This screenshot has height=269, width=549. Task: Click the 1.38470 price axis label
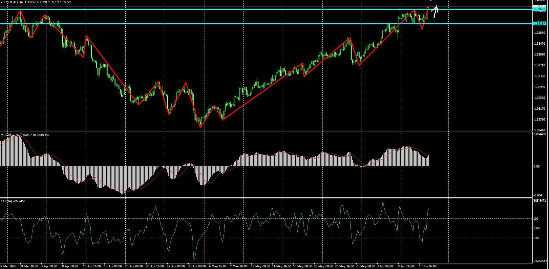[x=539, y=44]
